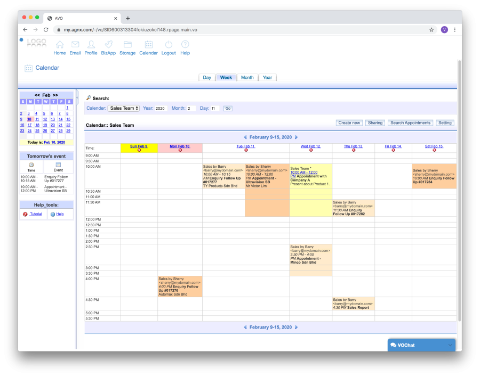Click the Create new button
Viewport: 480px width, 377px height.
[x=349, y=123]
